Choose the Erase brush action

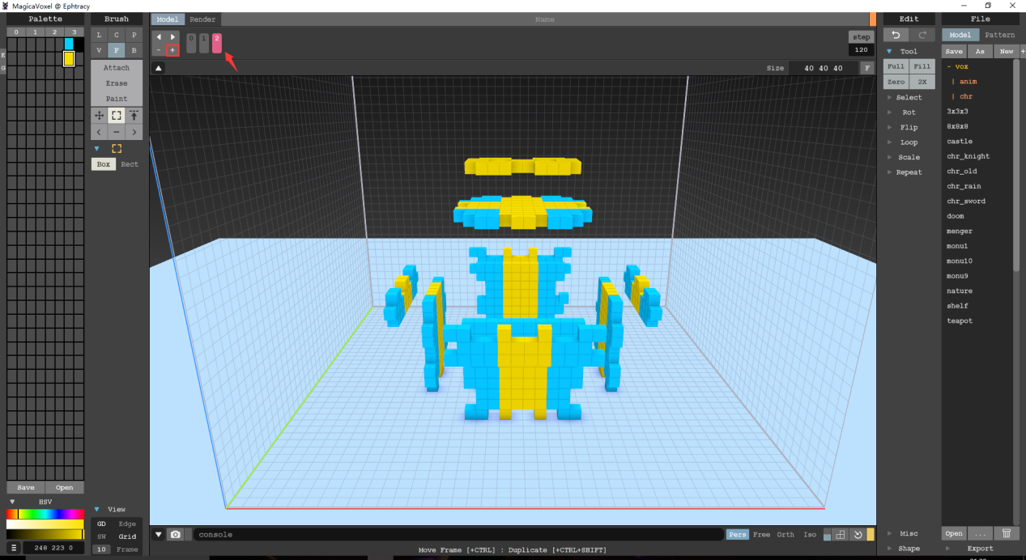117,83
